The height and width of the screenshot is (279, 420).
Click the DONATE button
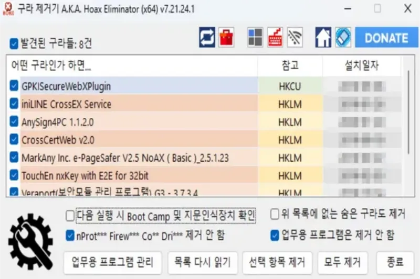(x=386, y=38)
